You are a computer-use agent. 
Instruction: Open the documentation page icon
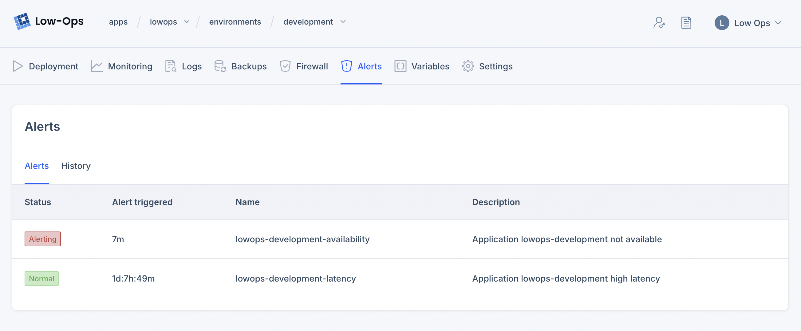686,23
